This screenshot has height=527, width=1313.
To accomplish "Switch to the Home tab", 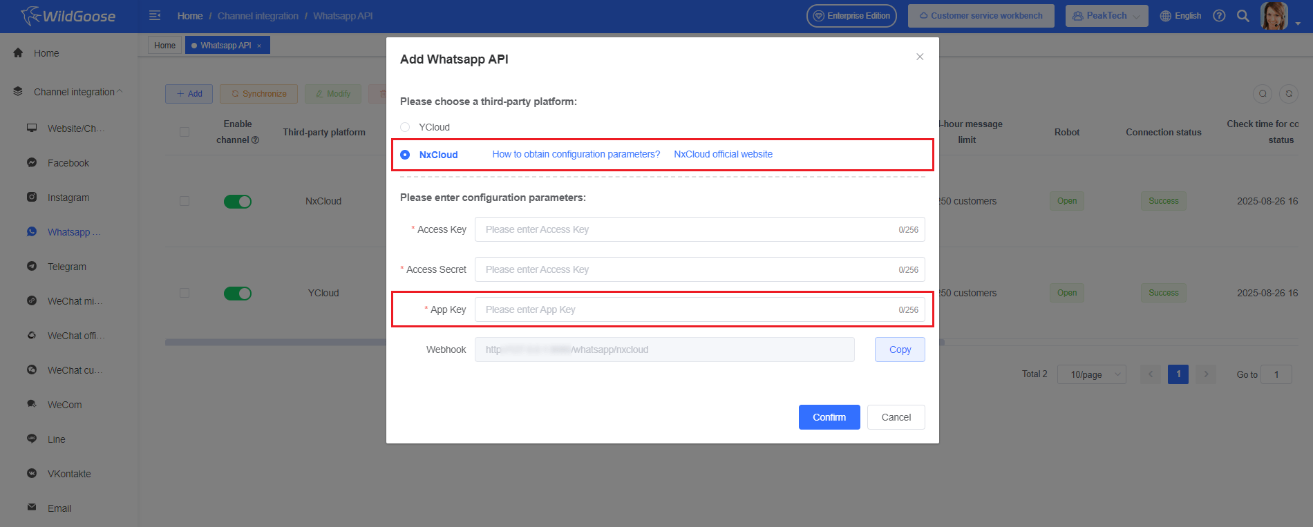I will click(164, 46).
